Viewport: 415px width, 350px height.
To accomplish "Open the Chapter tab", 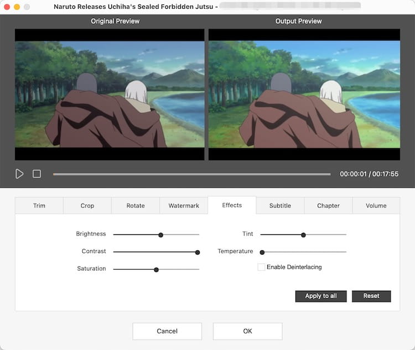I will pos(328,206).
